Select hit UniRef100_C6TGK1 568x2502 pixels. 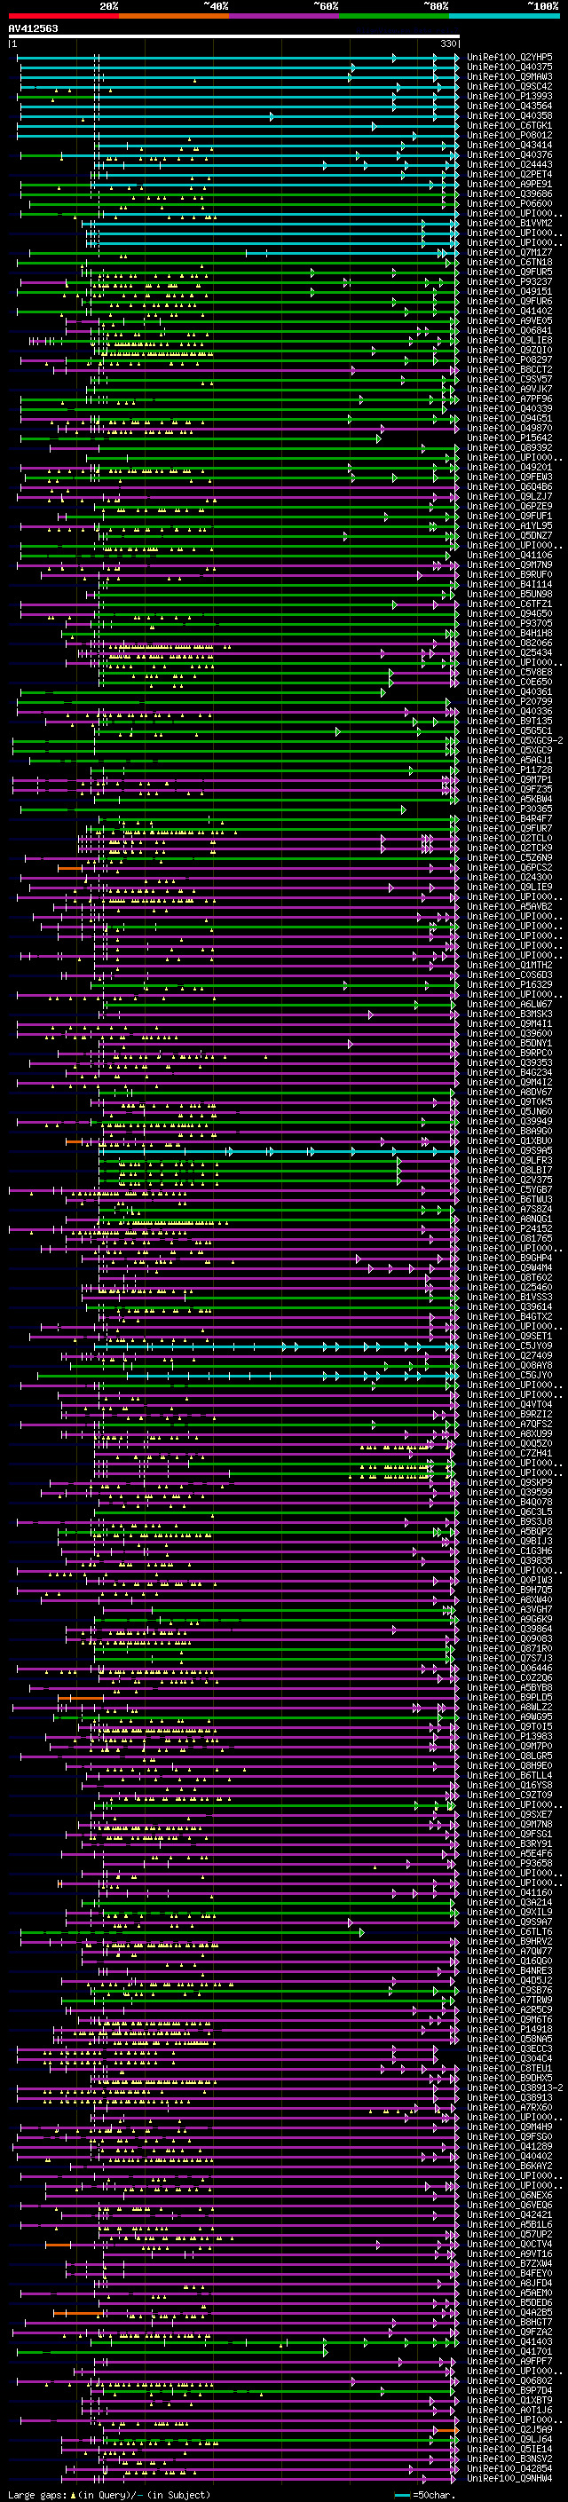click(x=509, y=125)
